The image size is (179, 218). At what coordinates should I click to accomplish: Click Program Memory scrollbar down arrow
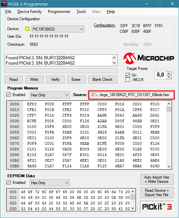coord(169,167)
